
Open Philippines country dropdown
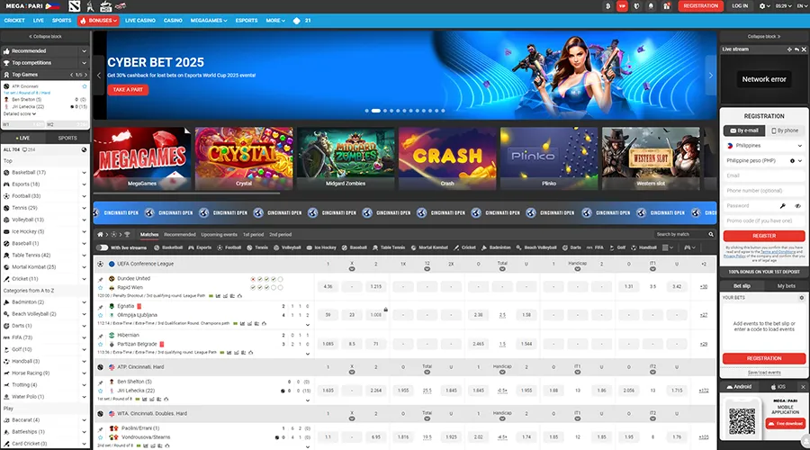click(764, 146)
